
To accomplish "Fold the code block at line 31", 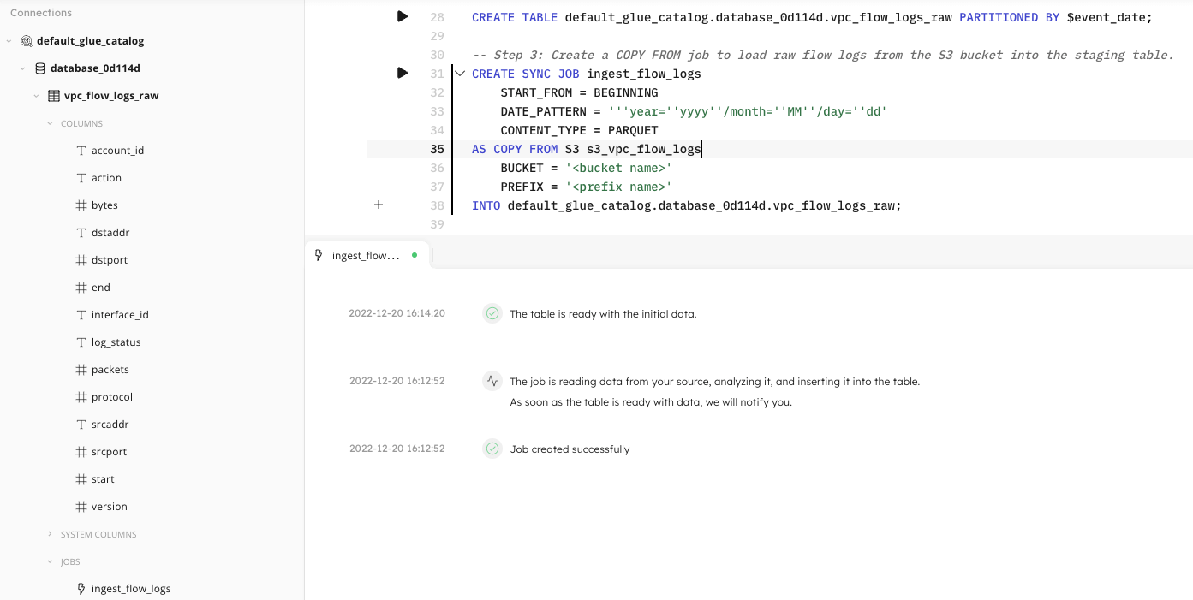I will (460, 74).
